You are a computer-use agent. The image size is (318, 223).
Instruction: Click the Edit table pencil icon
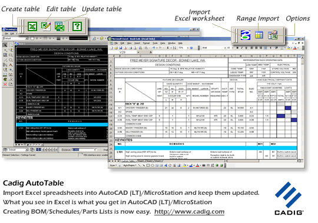(46, 26)
